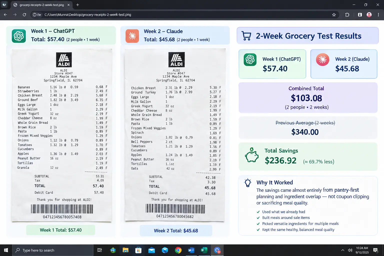The width and height of the screenshot is (384, 256).
Task: Click the Windows Start button
Action: click(6, 250)
